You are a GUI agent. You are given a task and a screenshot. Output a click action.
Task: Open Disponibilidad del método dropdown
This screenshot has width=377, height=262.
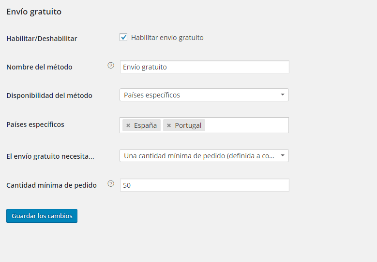[x=204, y=95]
